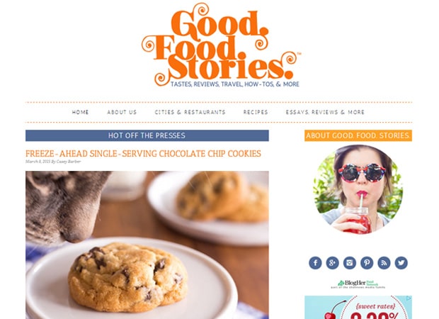Visit the Instagram profile icon
Image resolution: width=439 pixels, height=319 pixels.
350,263
